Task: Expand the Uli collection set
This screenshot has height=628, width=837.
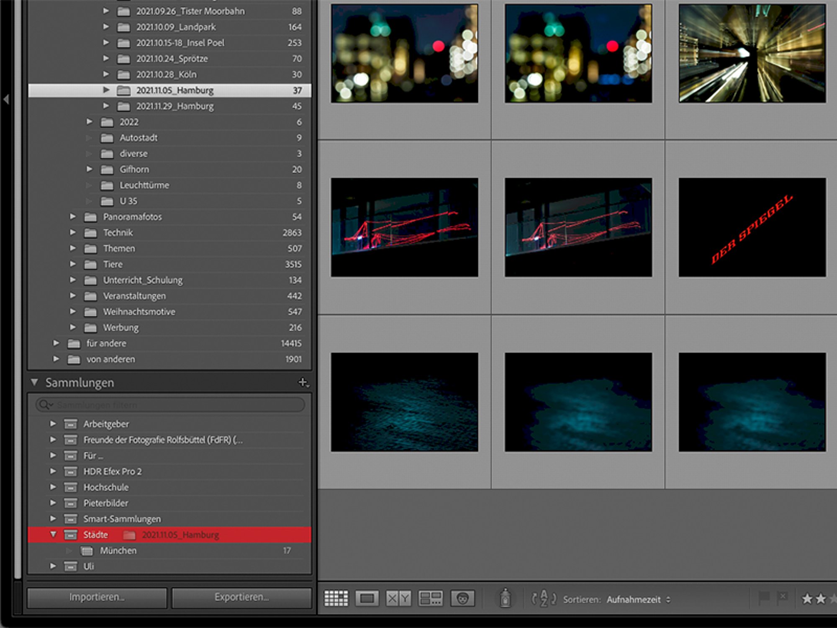Action: 53,566
